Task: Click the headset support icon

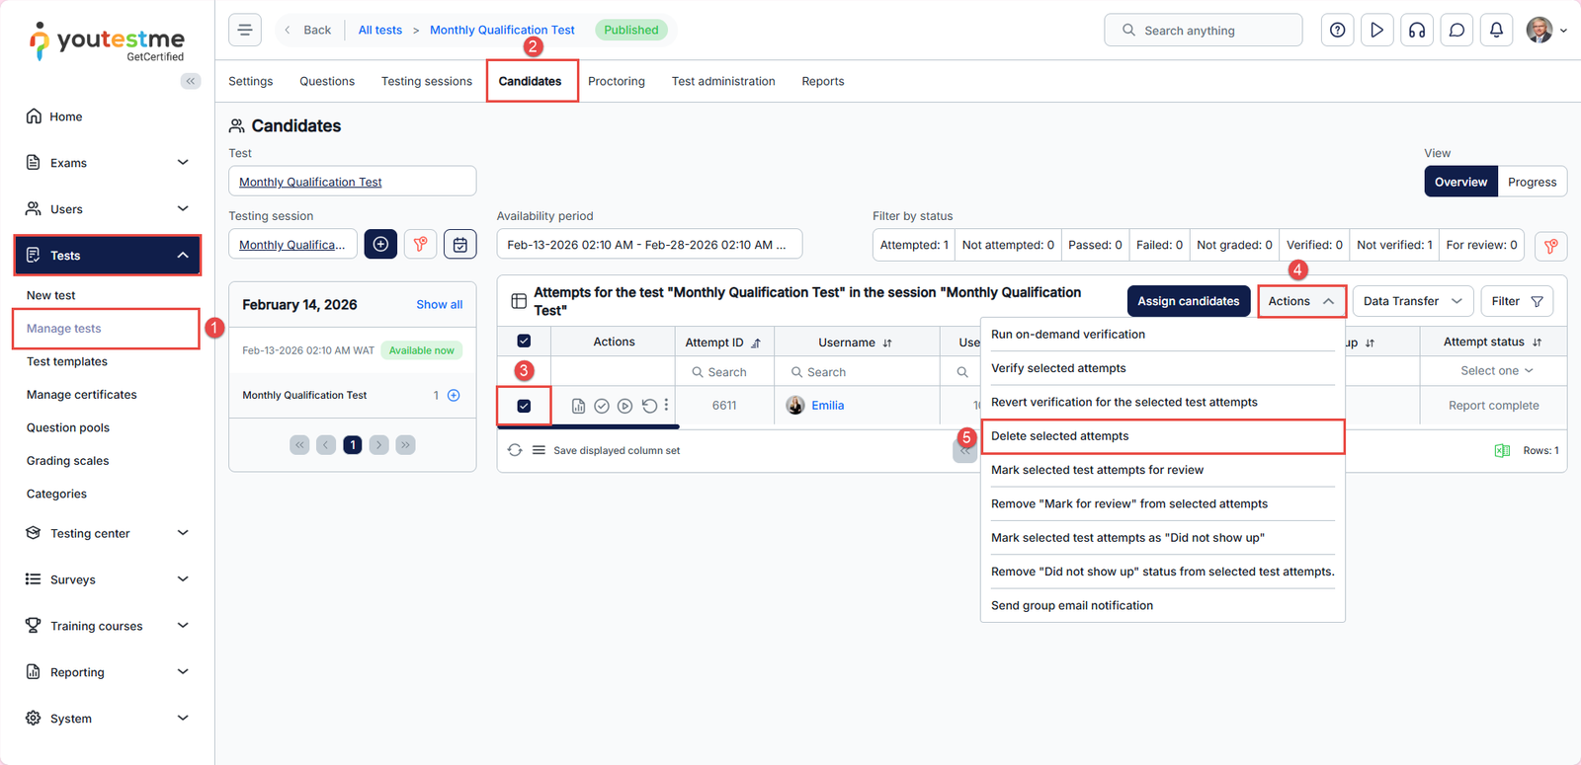Action: [x=1417, y=31]
